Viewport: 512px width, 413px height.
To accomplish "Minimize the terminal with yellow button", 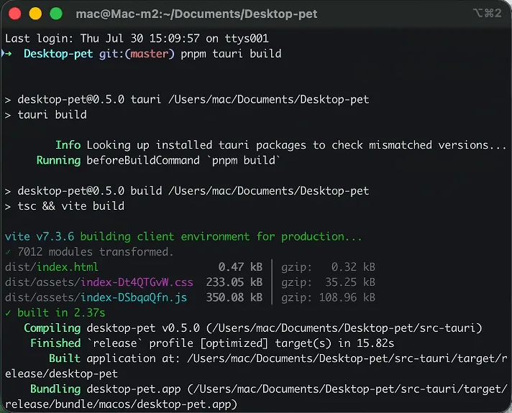I will (35, 14).
